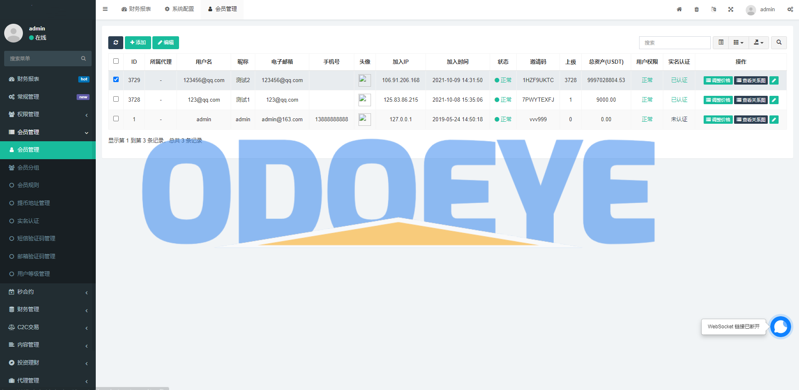Switch to the 财务报表 tab
The height and width of the screenshot is (390, 799).
136,9
